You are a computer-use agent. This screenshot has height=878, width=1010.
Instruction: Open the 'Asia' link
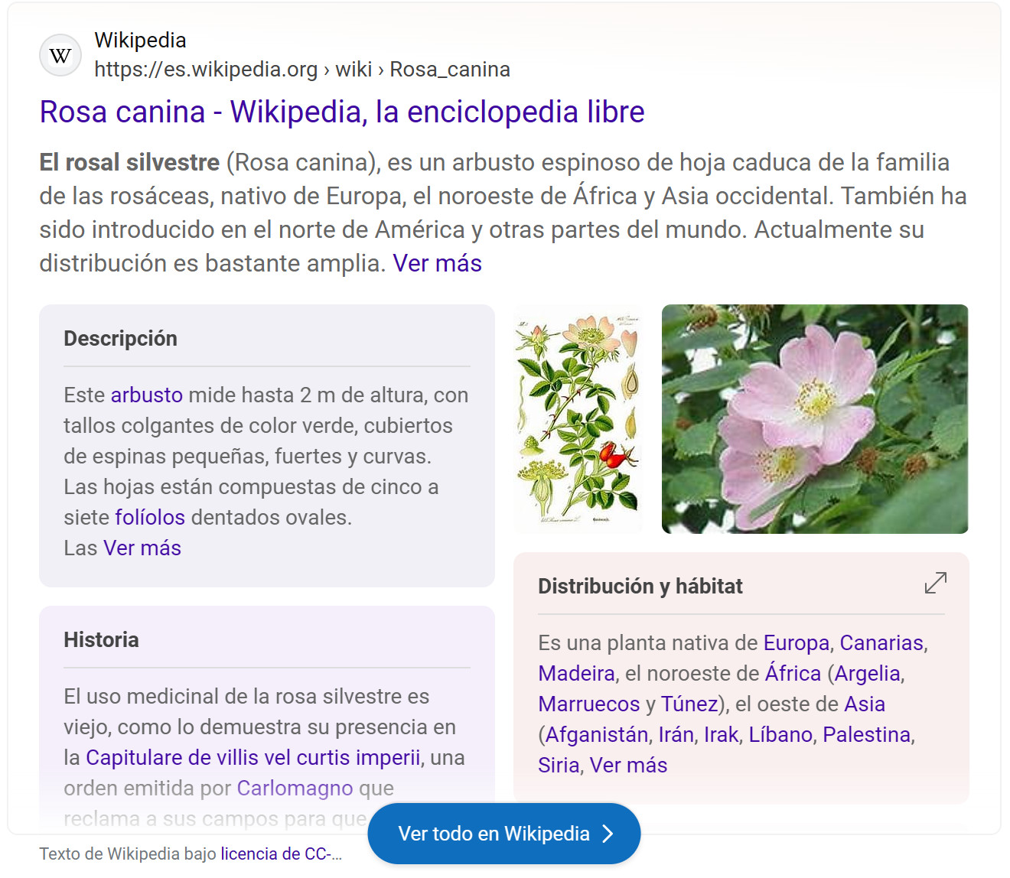[865, 704]
